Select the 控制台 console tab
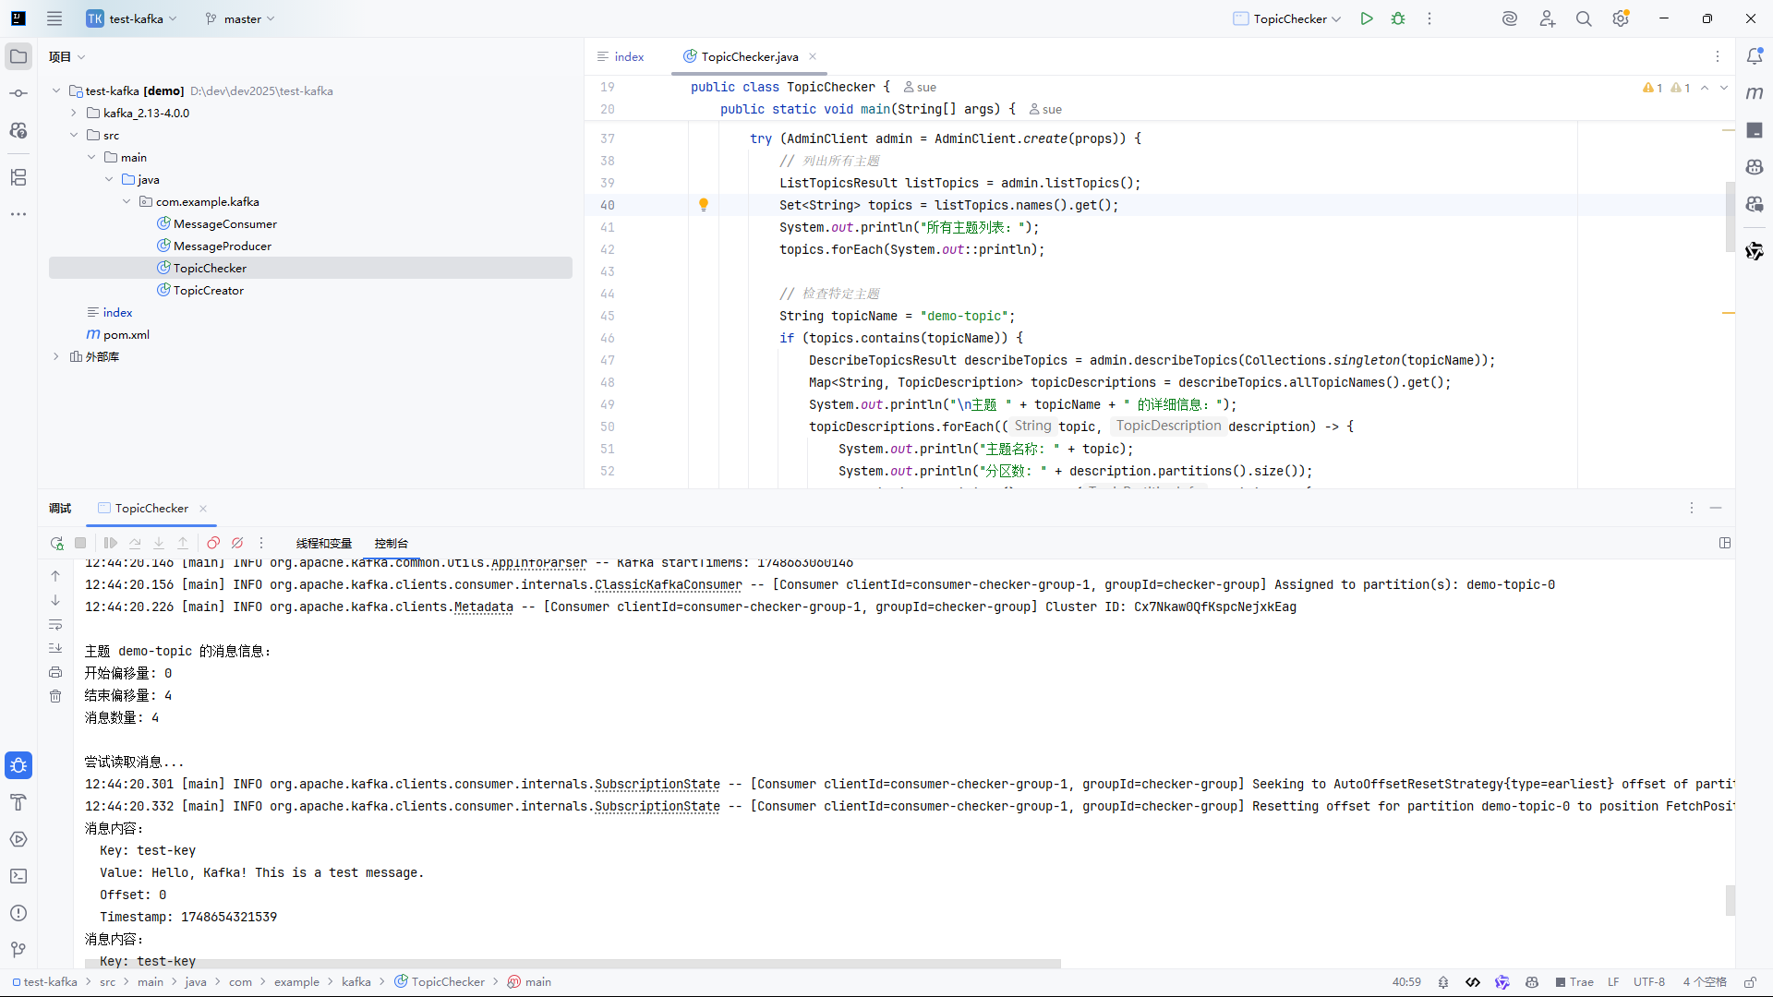Image resolution: width=1773 pixels, height=997 pixels. coord(392,543)
